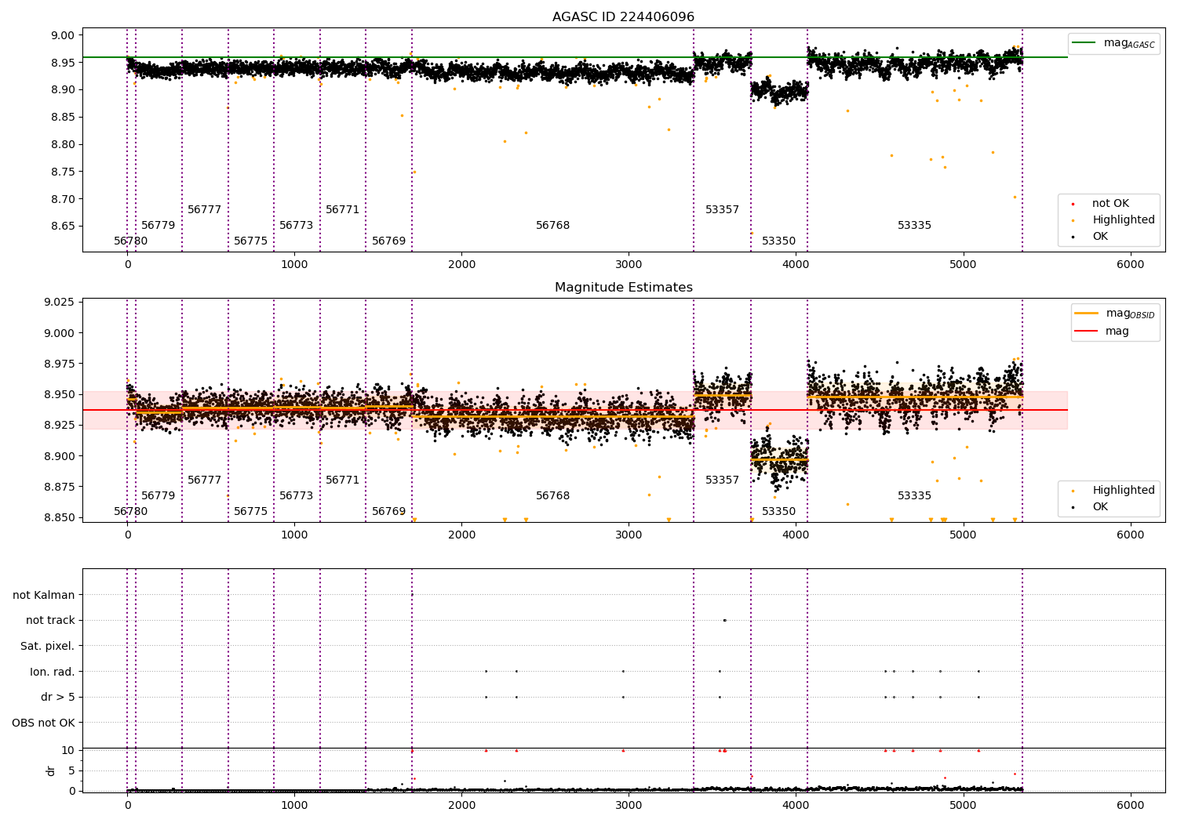1177x823 pixels.
Task: Click OBSID label 56777 in top plot
Action: pyautogui.click(x=204, y=210)
